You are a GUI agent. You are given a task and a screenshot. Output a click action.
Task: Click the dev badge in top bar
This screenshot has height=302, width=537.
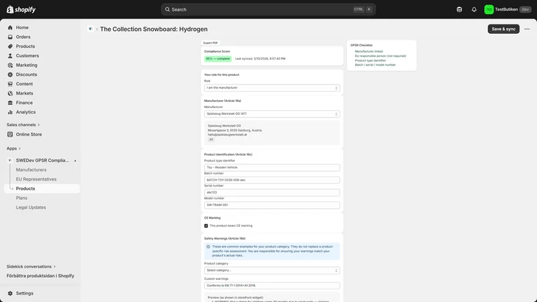525,9
